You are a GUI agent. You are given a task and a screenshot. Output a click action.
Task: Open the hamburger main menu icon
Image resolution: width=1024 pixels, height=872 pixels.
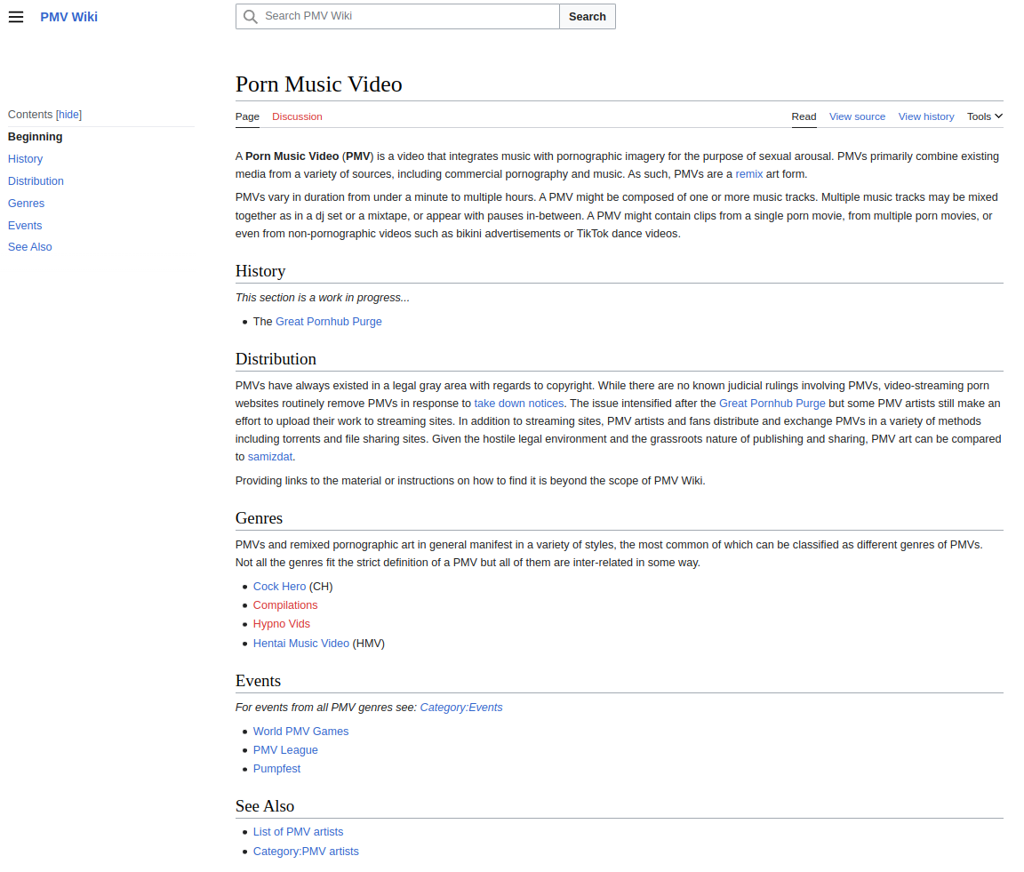pos(16,17)
